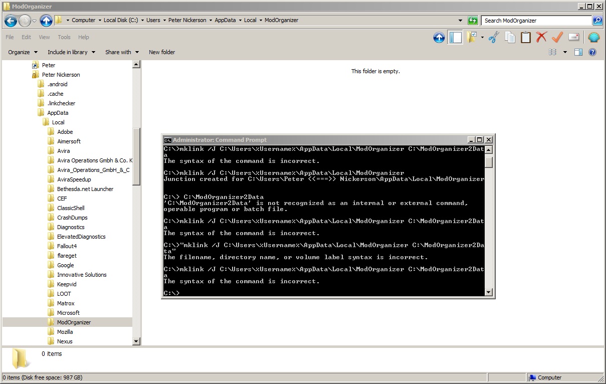Click the Command Prompt title bar icon

tap(168, 140)
